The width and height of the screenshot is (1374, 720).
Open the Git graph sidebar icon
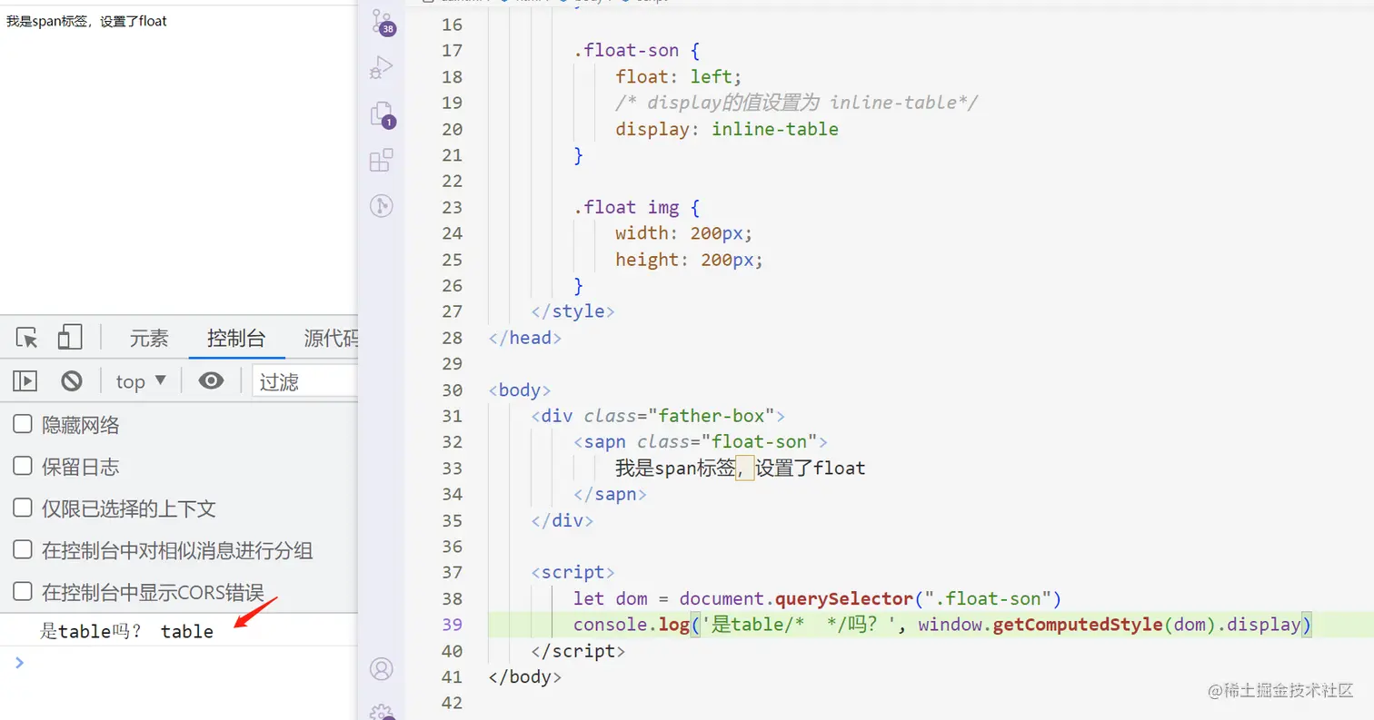click(x=382, y=206)
